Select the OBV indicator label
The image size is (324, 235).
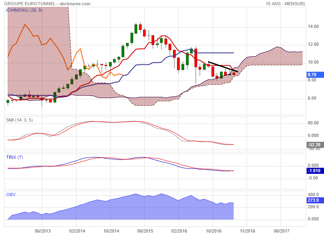11,194
